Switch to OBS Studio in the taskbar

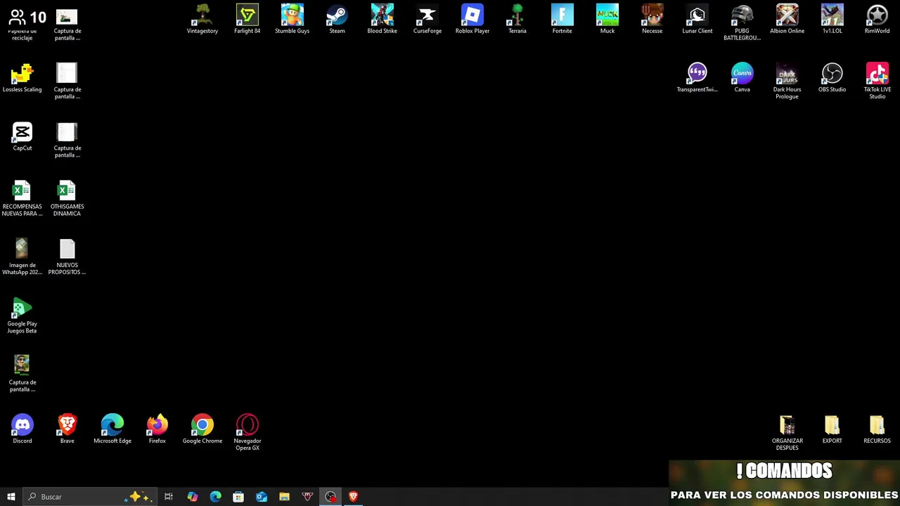(x=330, y=497)
